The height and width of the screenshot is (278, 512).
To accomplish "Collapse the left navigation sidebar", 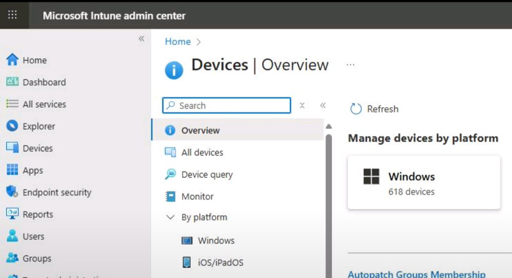I will (141, 39).
